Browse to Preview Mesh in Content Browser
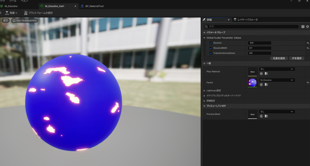The height and width of the screenshot is (166, 310). [x=266, y=116]
